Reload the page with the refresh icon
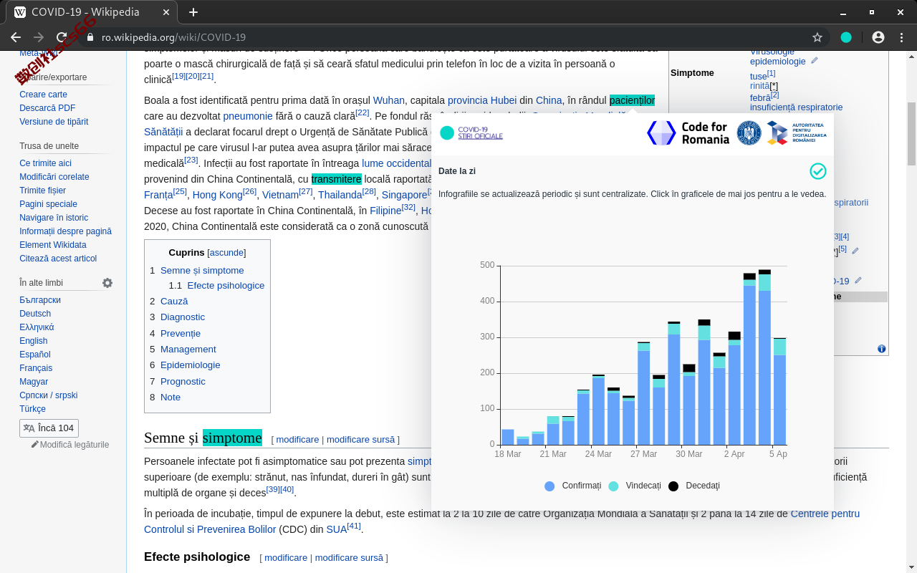The width and height of the screenshot is (917, 573). point(62,37)
